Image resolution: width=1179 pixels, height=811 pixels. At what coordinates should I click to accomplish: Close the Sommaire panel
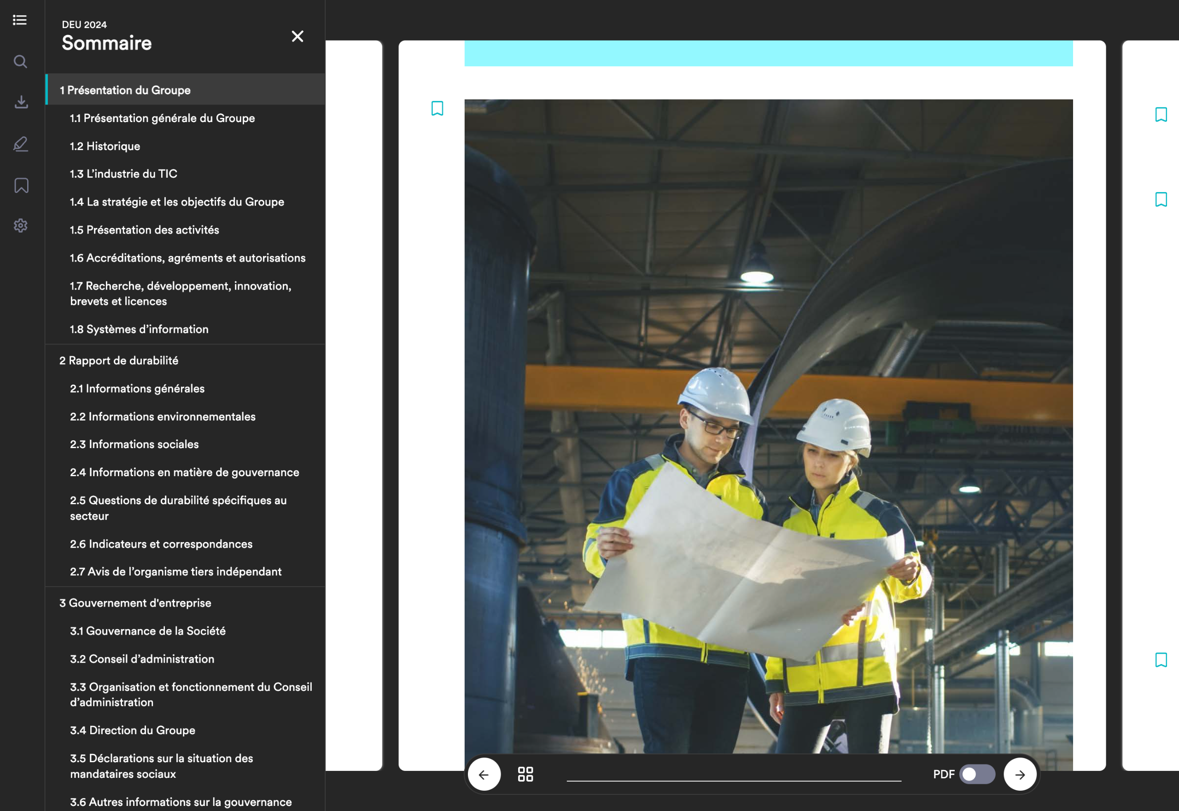[298, 36]
